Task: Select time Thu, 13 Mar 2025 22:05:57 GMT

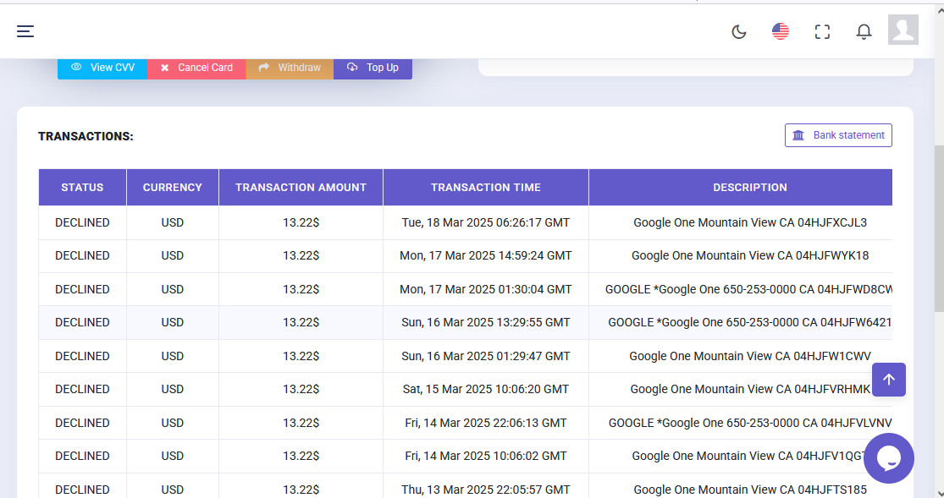Action: (486, 490)
